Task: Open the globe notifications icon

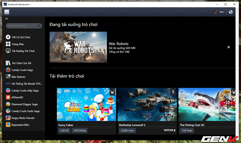Action: (x=230, y=12)
